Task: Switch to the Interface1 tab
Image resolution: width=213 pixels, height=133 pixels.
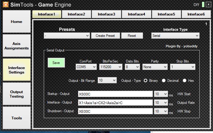Action: (x=47, y=14)
